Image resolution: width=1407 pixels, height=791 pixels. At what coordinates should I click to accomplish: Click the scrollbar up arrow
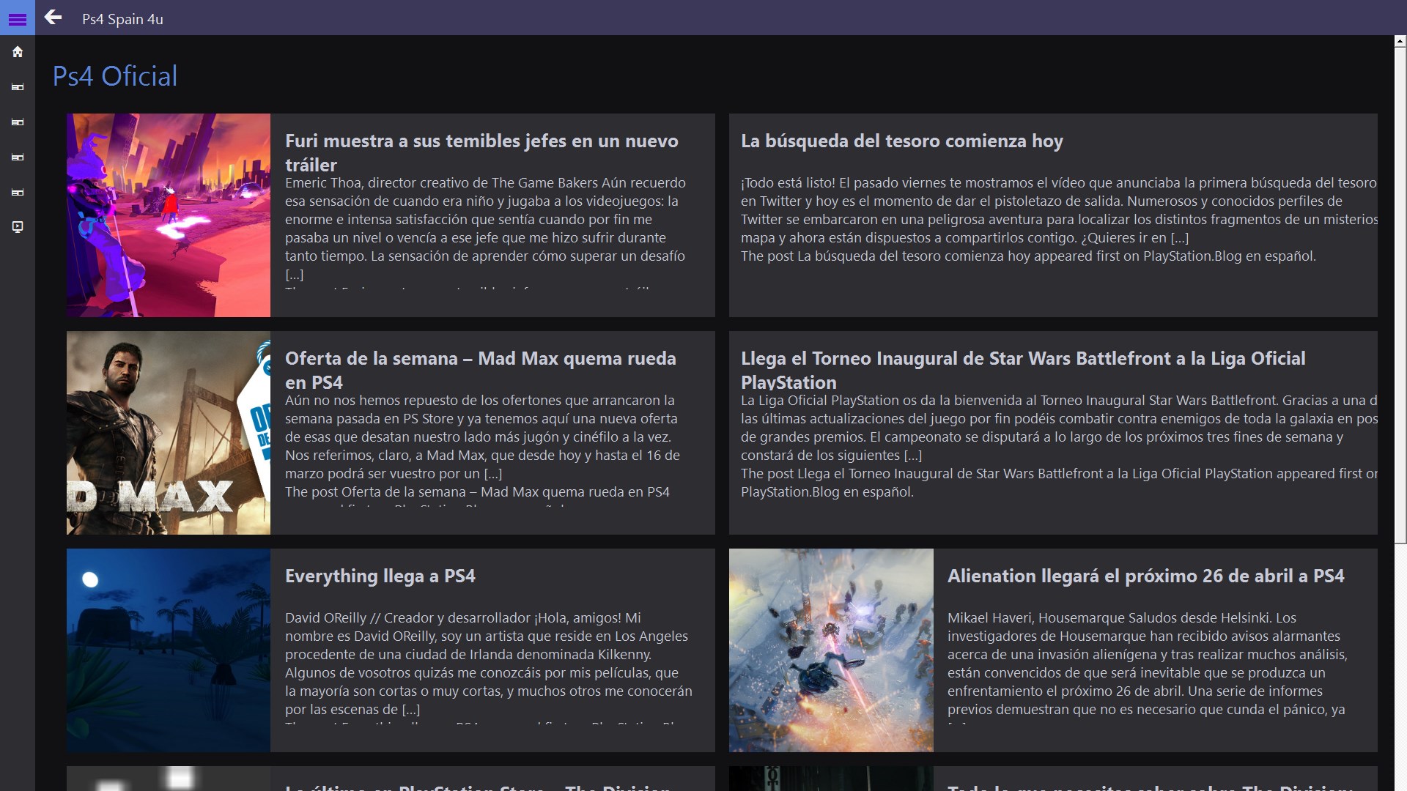(x=1400, y=42)
